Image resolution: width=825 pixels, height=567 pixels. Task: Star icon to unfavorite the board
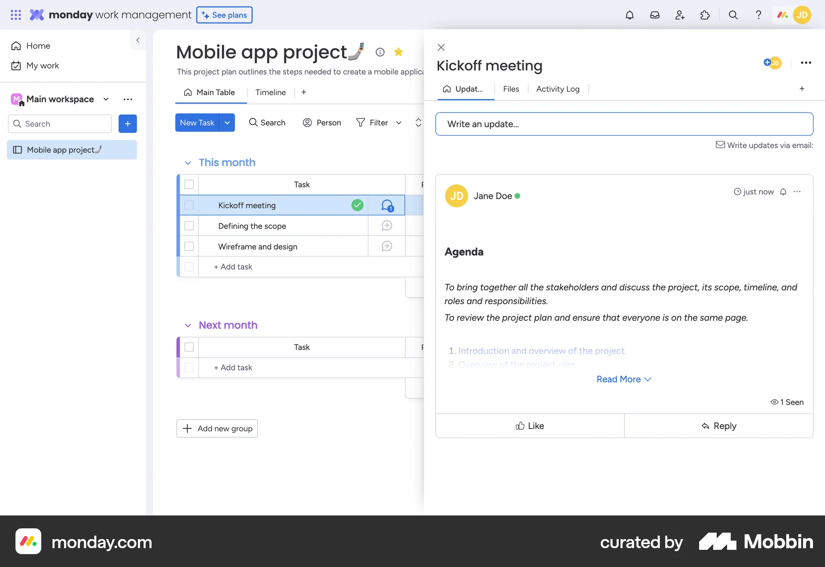pos(398,52)
